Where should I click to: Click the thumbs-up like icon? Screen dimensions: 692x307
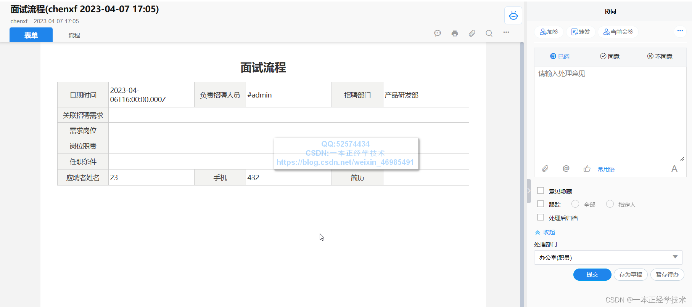[587, 168]
